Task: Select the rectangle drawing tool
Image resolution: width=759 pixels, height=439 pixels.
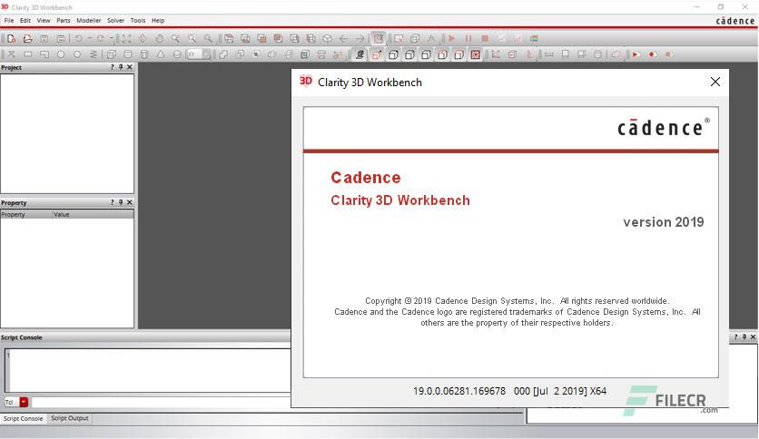Action: pyautogui.click(x=27, y=54)
